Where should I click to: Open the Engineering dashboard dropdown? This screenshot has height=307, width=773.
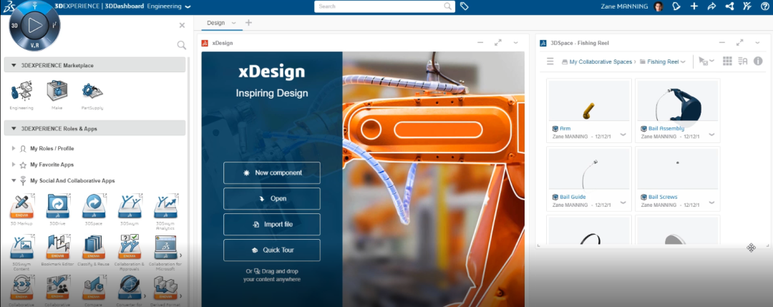[188, 7]
